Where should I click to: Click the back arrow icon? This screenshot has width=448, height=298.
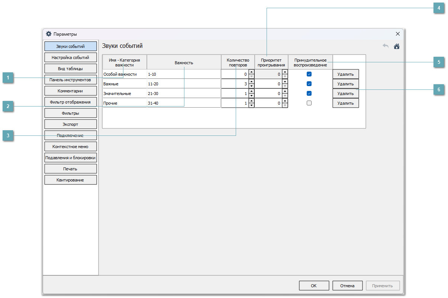pyautogui.click(x=386, y=46)
